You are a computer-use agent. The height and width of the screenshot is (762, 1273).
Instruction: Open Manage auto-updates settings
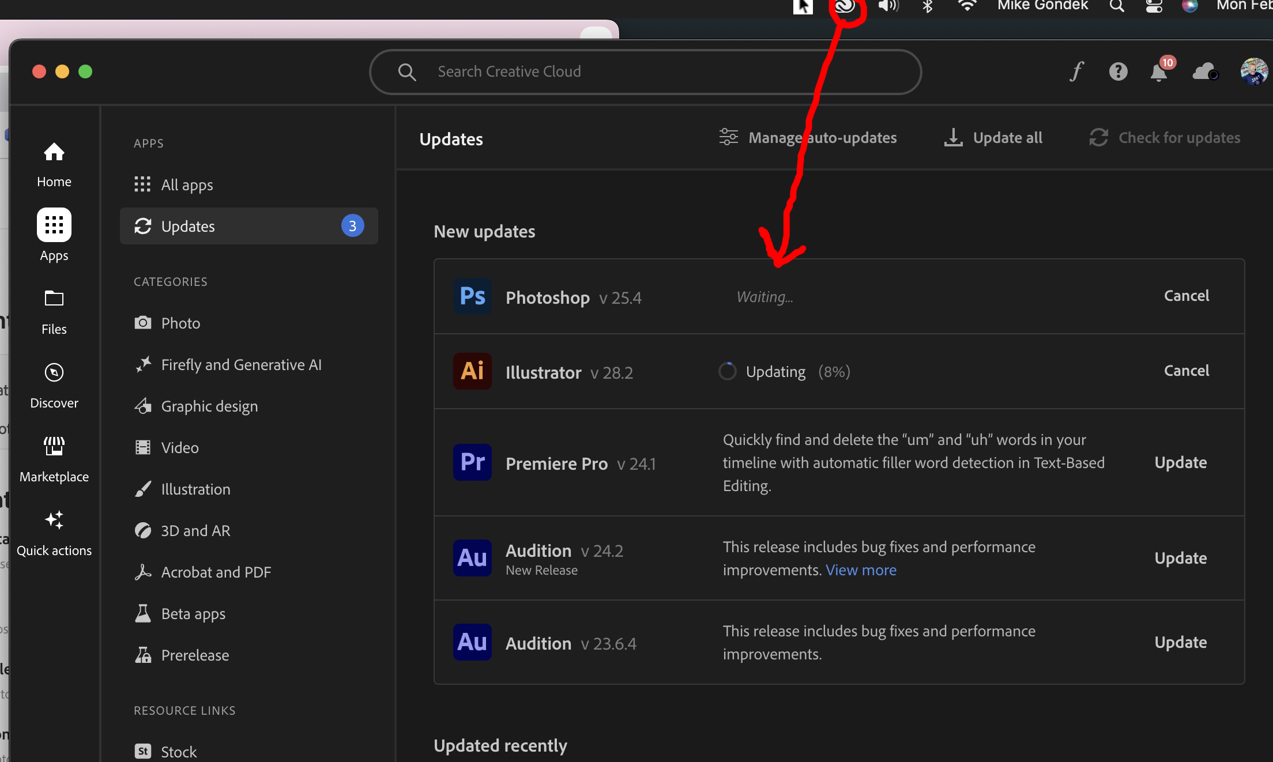pos(808,138)
